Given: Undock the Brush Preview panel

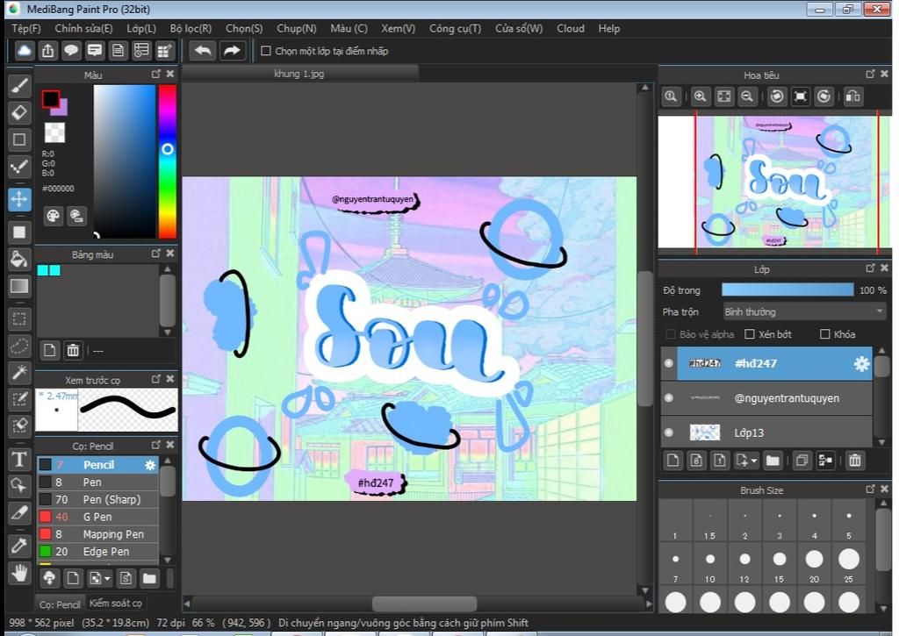Looking at the screenshot, I should [156, 379].
